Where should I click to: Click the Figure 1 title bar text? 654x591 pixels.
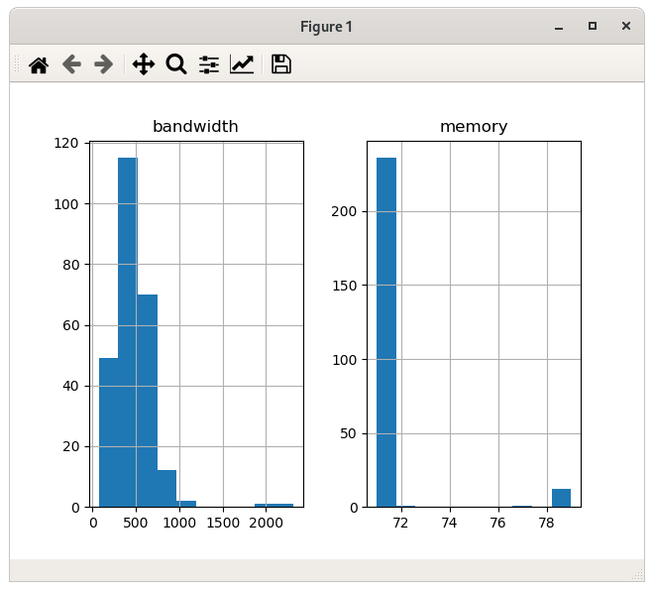point(327,27)
